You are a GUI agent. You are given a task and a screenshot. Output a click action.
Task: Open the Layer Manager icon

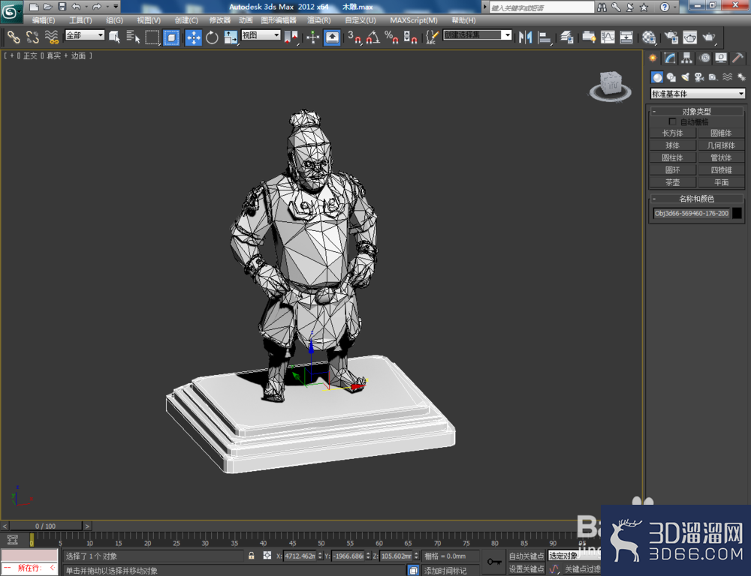coord(566,37)
